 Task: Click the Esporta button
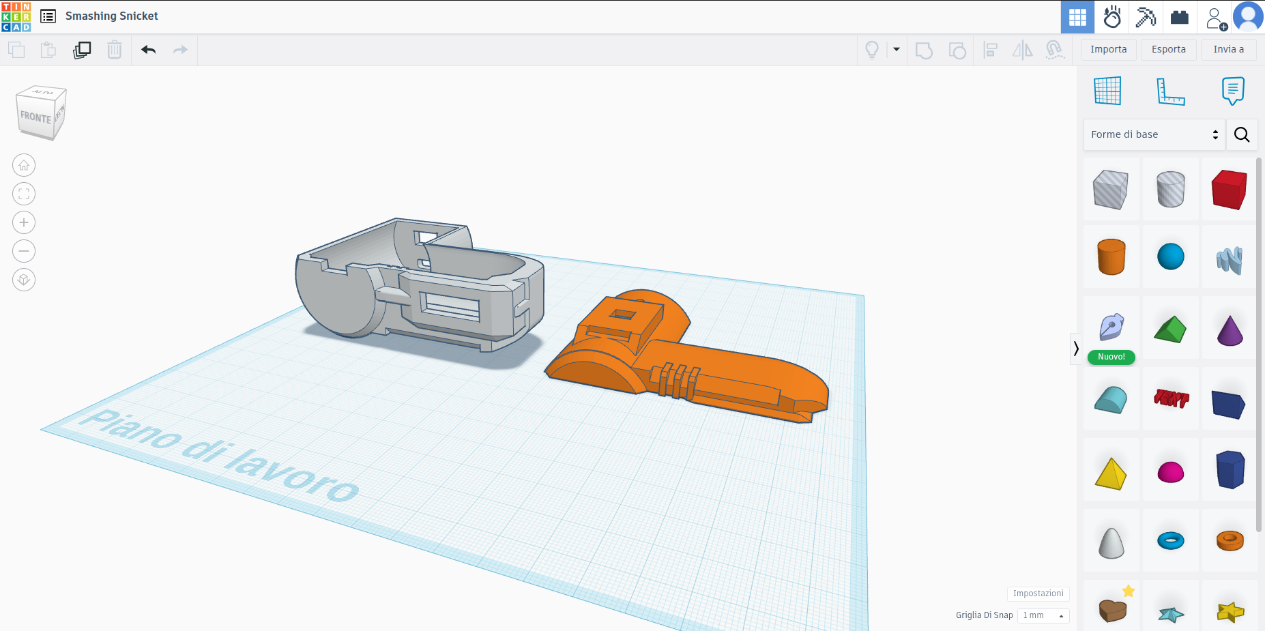(x=1169, y=50)
